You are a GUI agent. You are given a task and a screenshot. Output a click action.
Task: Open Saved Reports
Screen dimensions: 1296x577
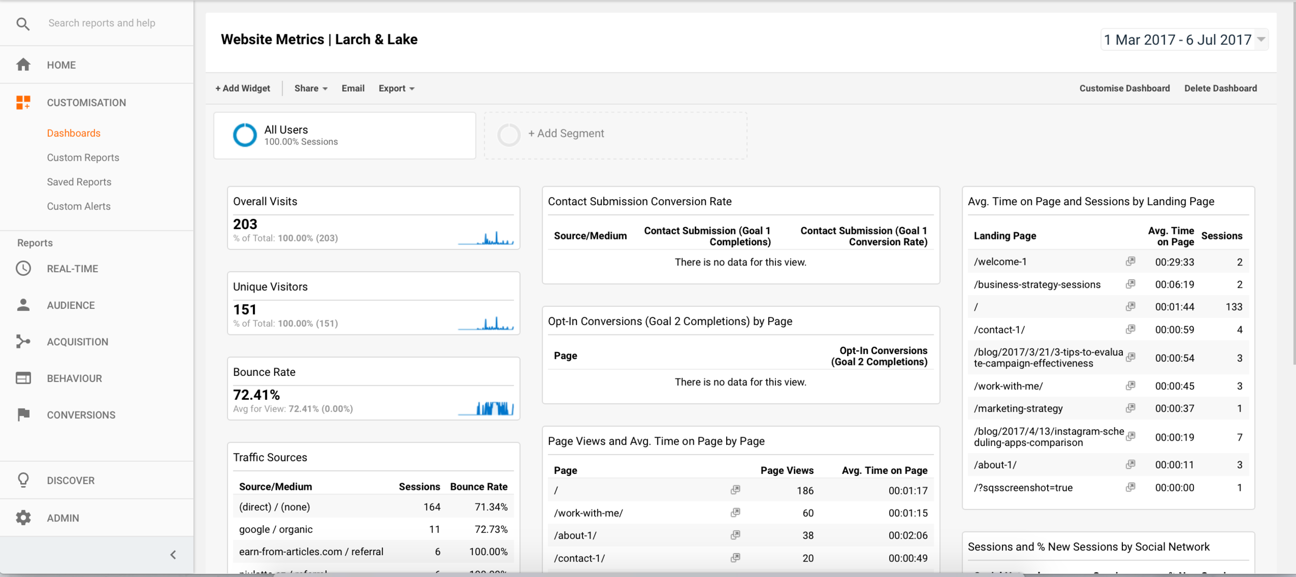pyautogui.click(x=79, y=182)
